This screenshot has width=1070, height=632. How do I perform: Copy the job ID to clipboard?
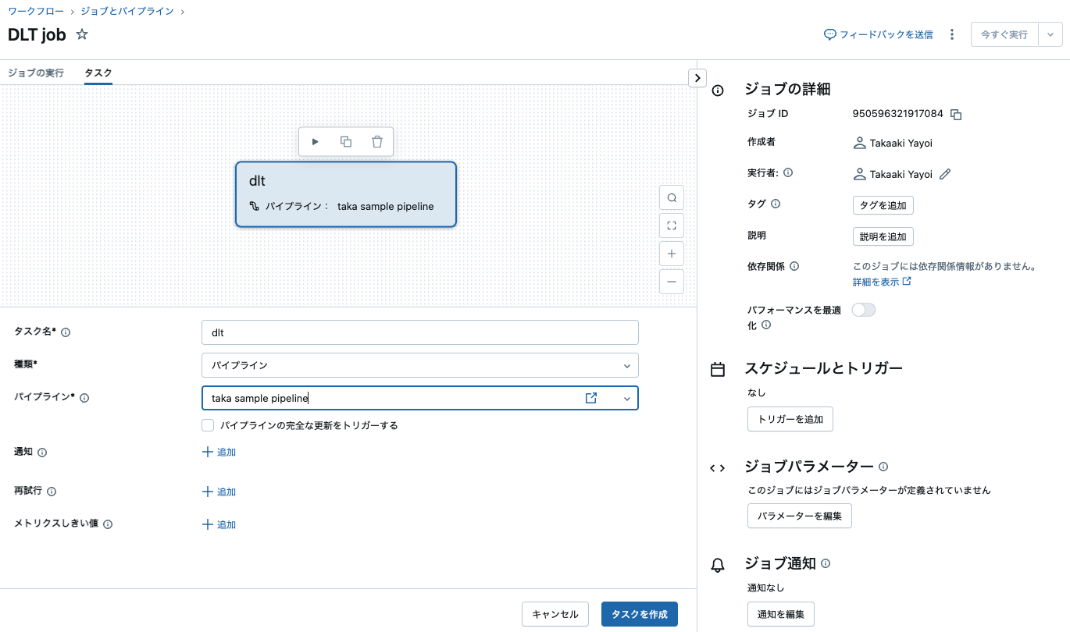pos(956,113)
